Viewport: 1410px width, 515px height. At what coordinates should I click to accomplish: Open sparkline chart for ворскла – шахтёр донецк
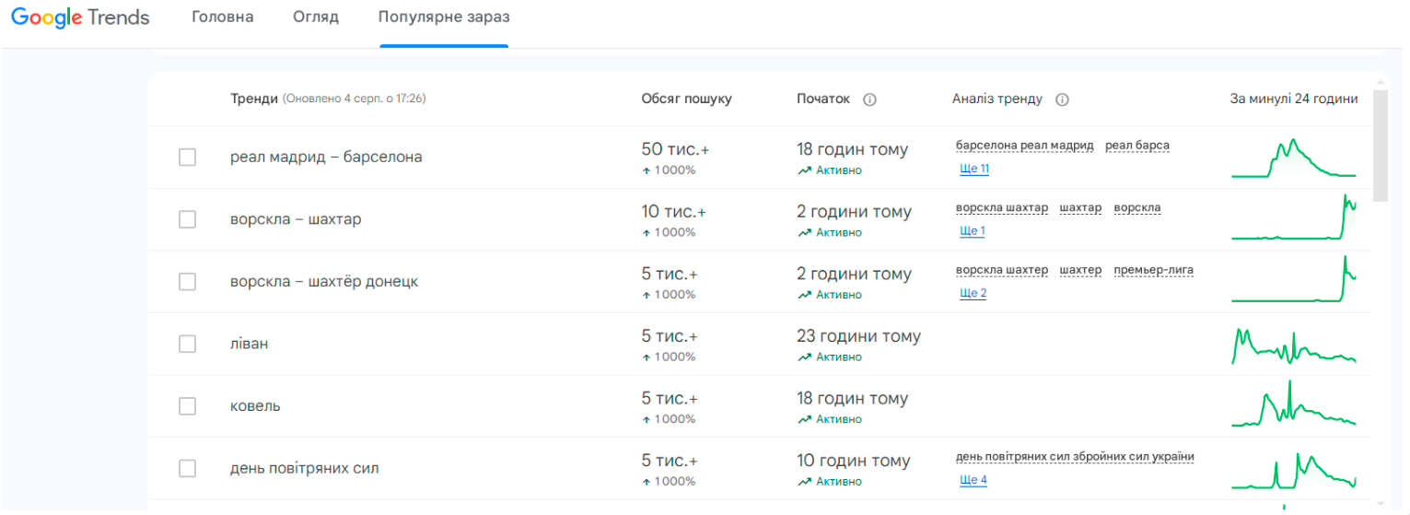(1294, 279)
